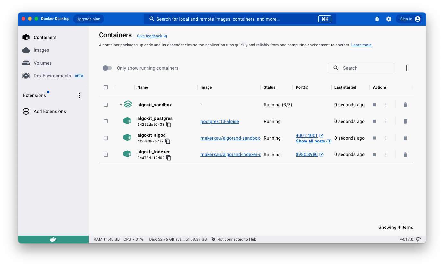Open Docker Desktop settings gear
The width and height of the screenshot is (444, 267).
(389, 19)
